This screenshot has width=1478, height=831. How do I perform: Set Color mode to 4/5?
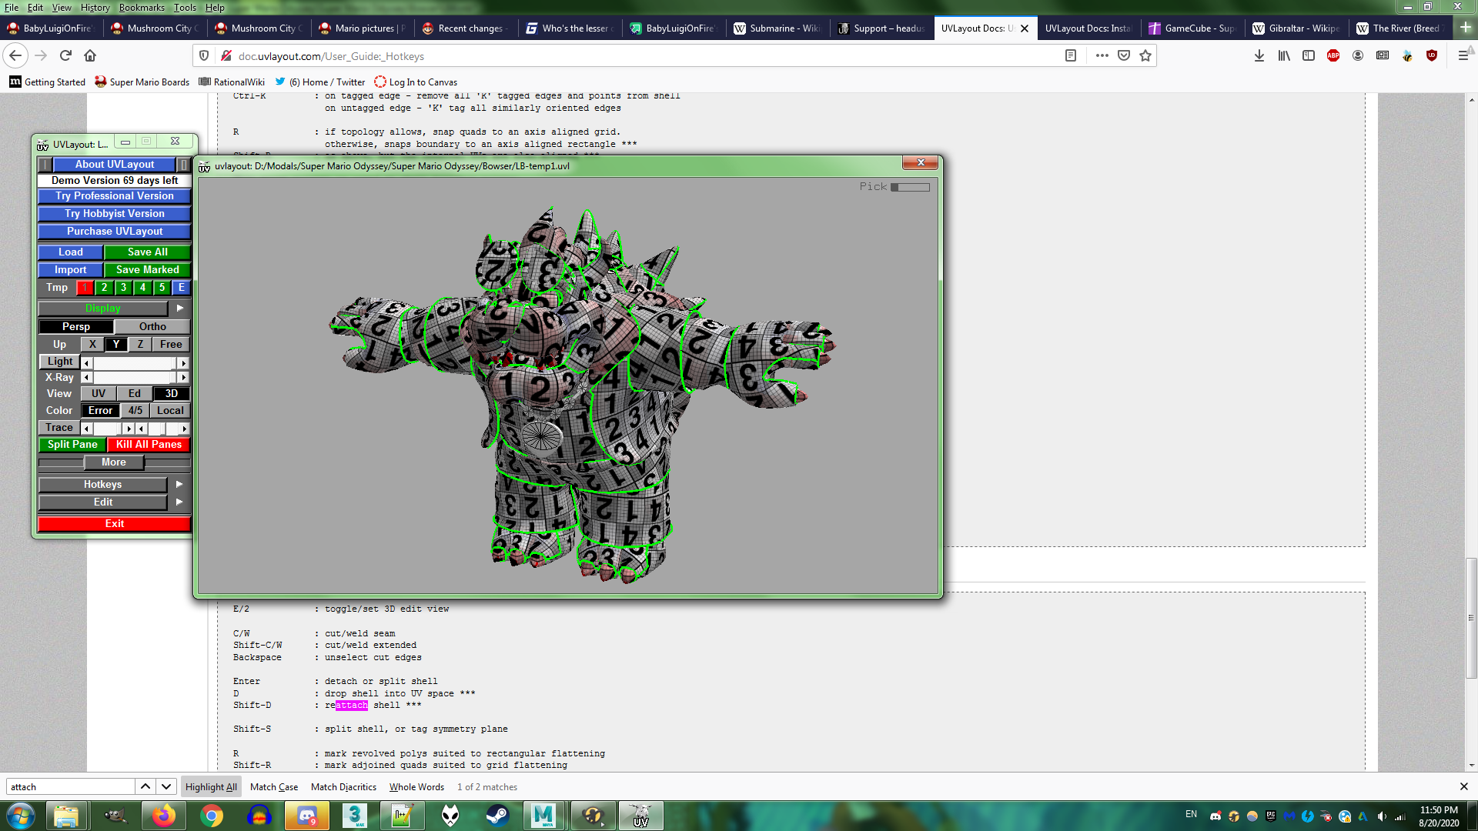click(x=135, y=411)
